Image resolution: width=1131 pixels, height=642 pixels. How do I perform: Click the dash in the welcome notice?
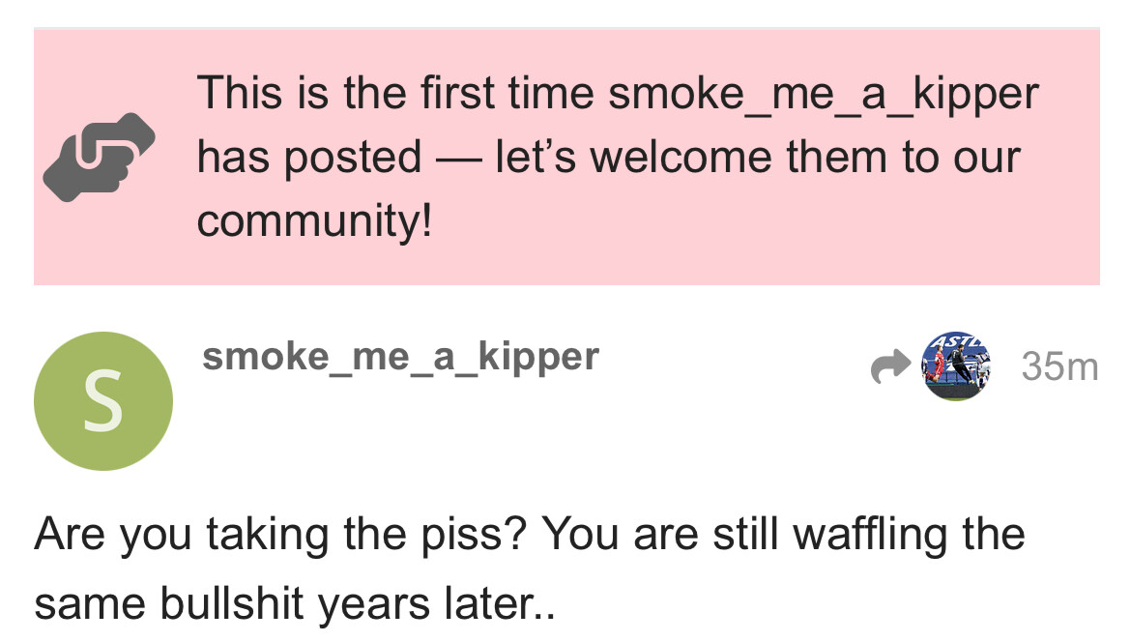(x=458, y=159)
